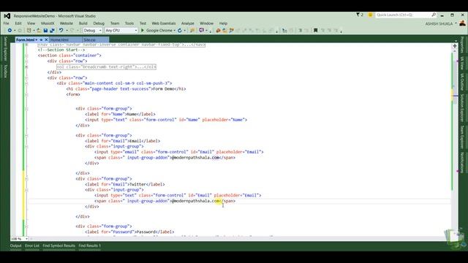Expand the collapsed ol breadcrumb block
The height and width of the screenshot is (263, 468).
(26, 66)
